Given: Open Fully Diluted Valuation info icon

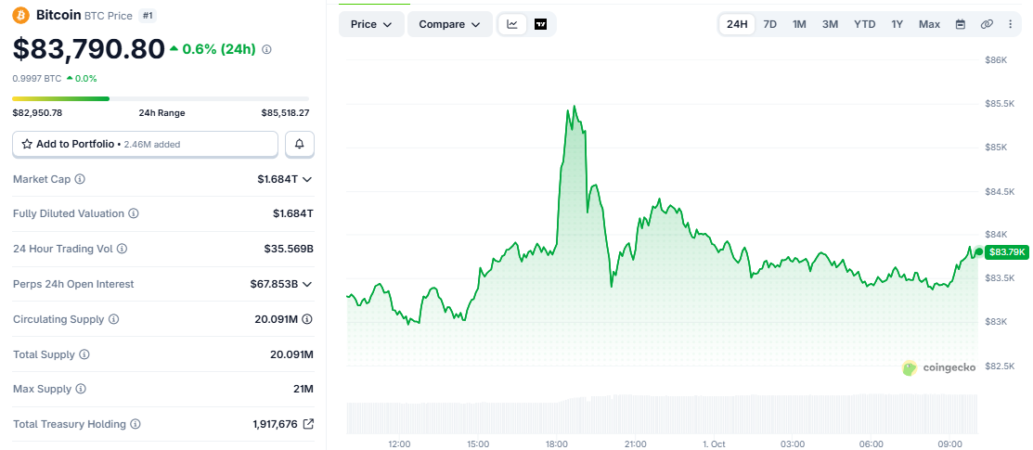Looking at the screenshot, I should click(x=133, y=213).
